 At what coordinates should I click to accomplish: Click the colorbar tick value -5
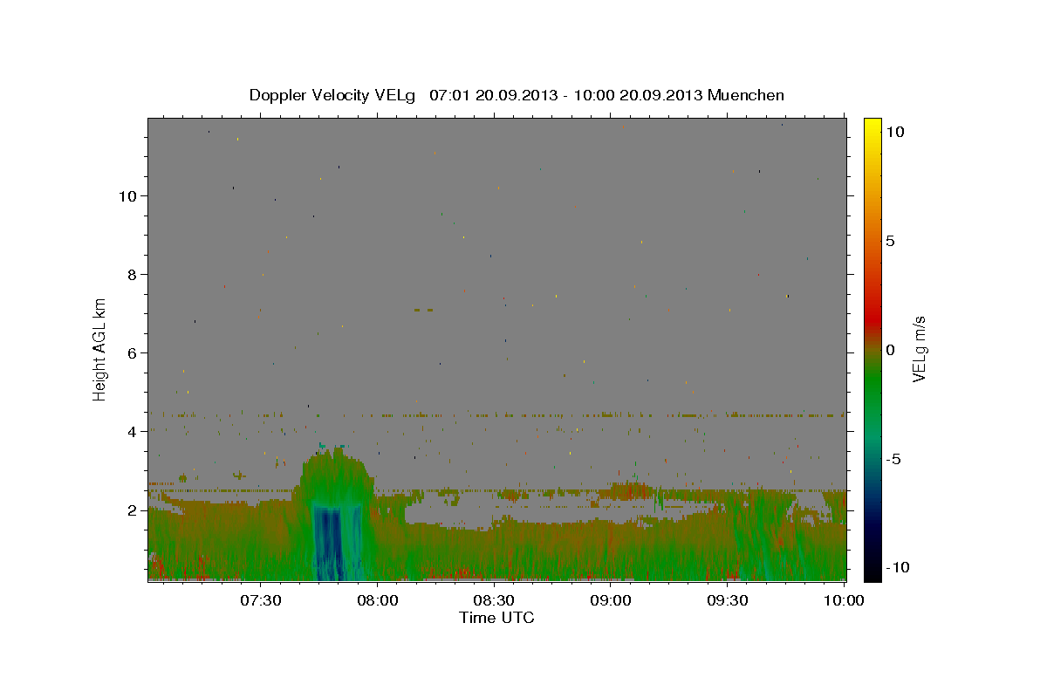893,459
